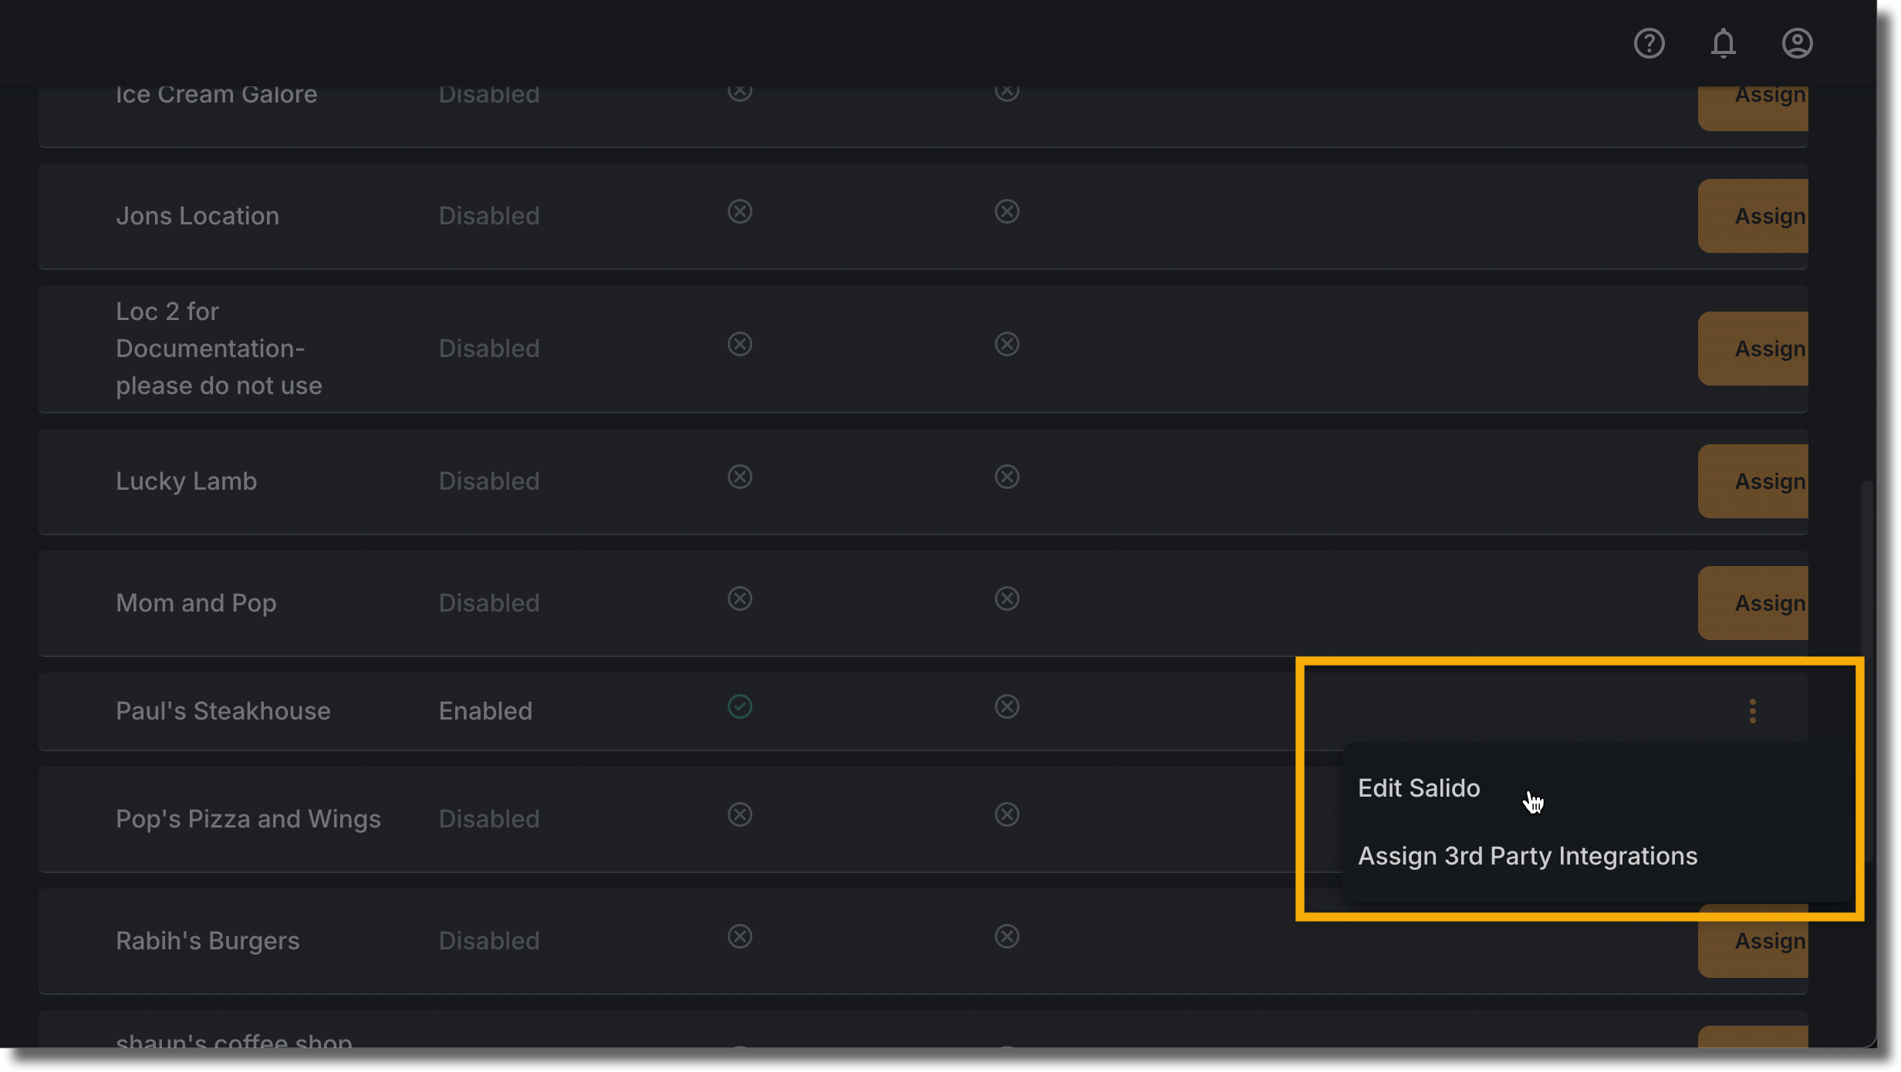The image size is (1901, 1072).
Task: Open three-dot menu for Paul's Steakhouse
Action: (x=1752, y=710)
